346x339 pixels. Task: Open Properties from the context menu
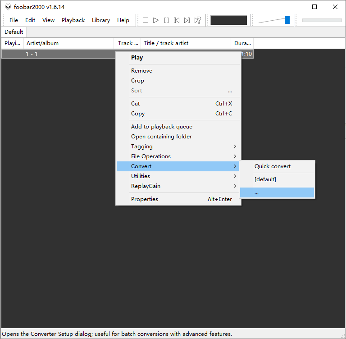178,199
